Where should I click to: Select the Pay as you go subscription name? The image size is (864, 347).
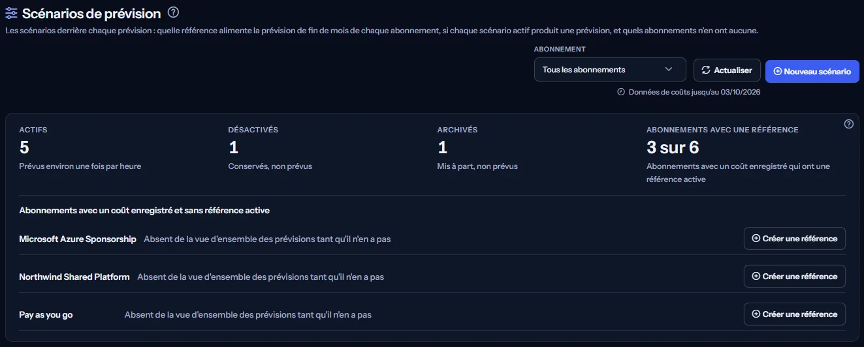pos(46,315)
